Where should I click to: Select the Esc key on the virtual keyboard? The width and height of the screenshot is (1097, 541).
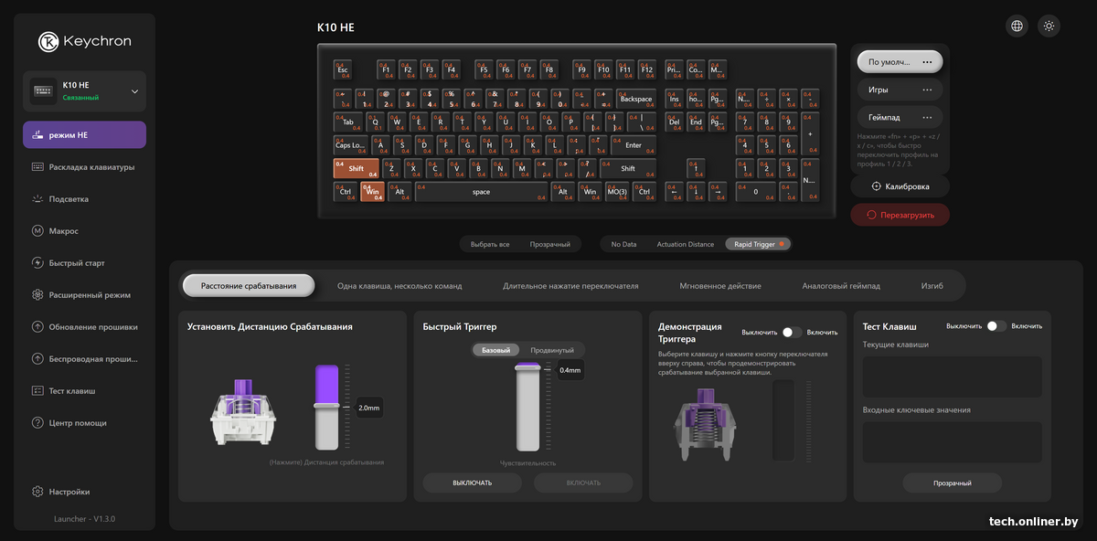[343, 69]
